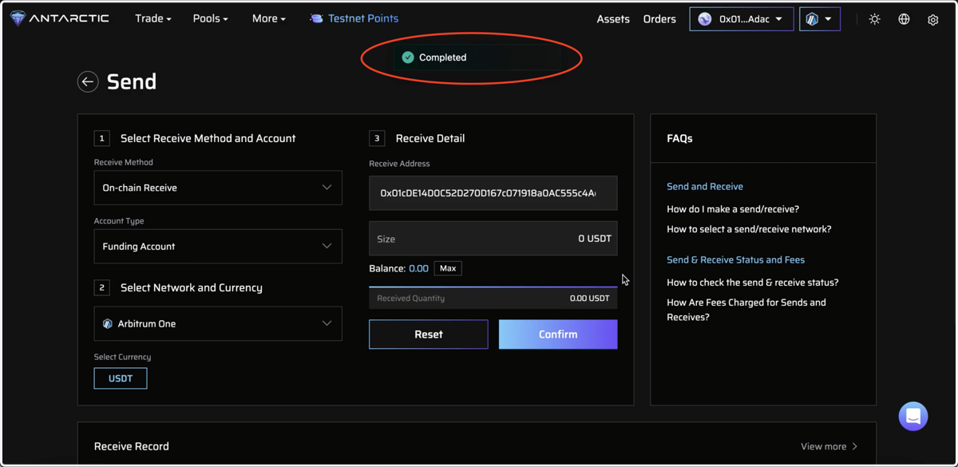Image resolution: width=958 pixels, height=467 pixels.
Task: Open Assets page
Action: pyautogui.click(x=613, y=19)
